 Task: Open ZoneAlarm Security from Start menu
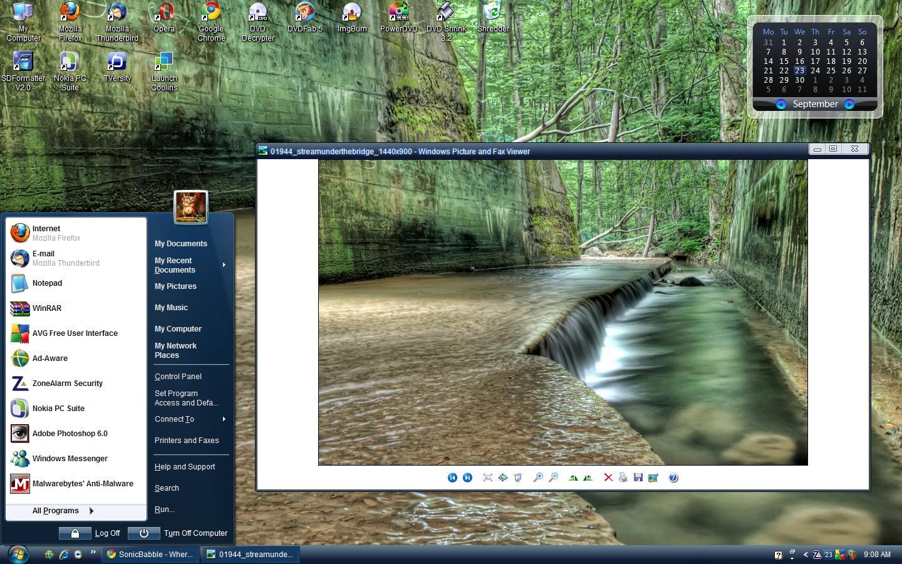click(x=76, y=384)
